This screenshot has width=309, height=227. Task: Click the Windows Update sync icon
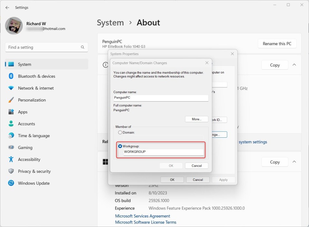(11, 183)
